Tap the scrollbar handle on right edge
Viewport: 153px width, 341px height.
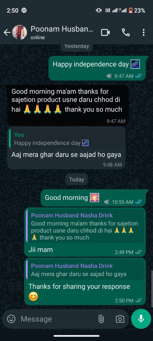(152, 289)
